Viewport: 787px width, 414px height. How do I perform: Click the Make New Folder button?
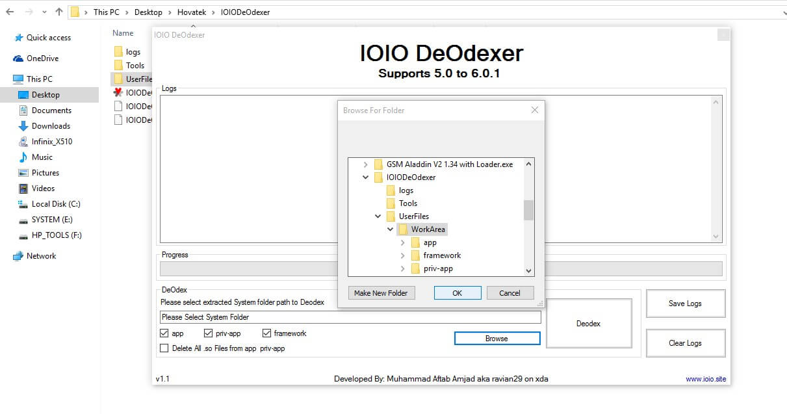point(381,292)
